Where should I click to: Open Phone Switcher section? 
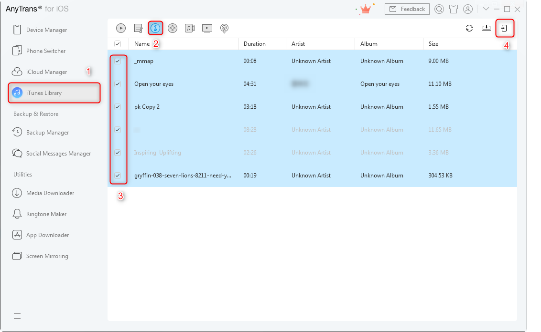point(39,51)
